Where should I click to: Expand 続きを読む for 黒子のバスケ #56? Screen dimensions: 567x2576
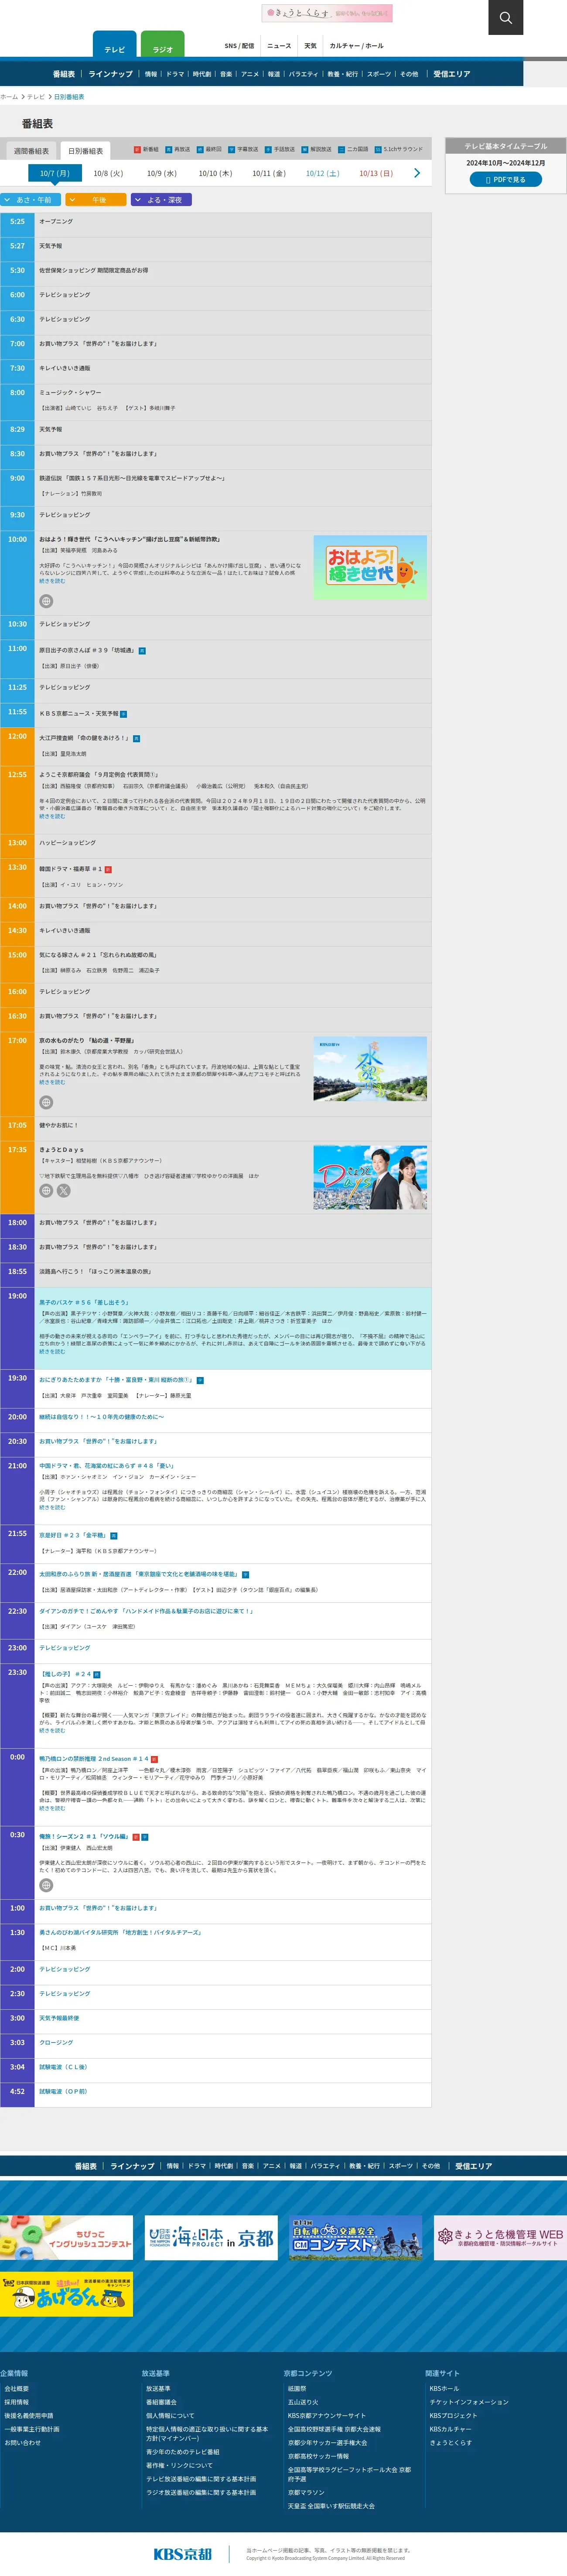[52, 1351]
